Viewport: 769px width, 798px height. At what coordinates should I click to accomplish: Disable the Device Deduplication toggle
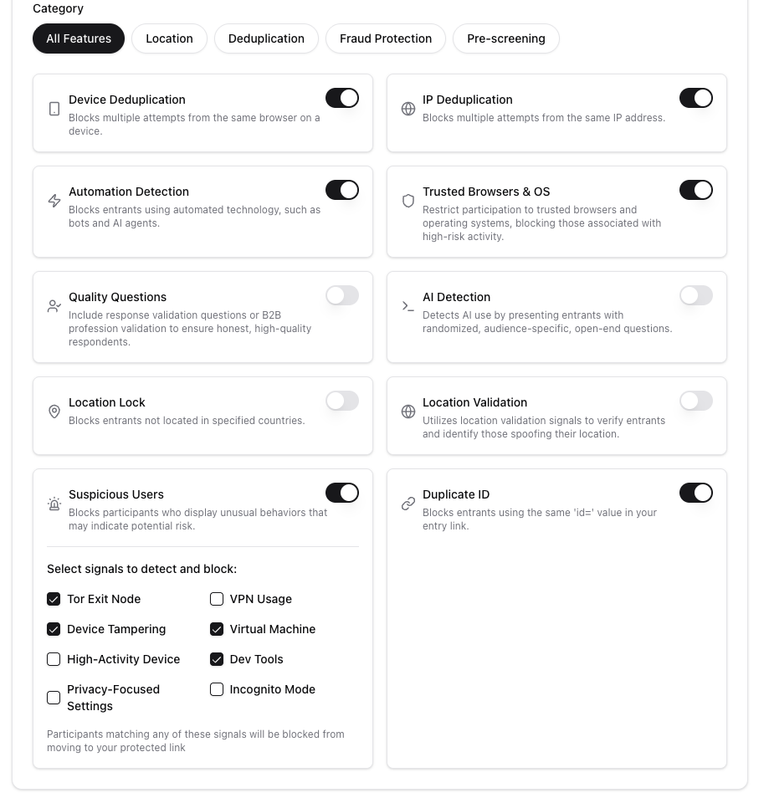(342, 98)
